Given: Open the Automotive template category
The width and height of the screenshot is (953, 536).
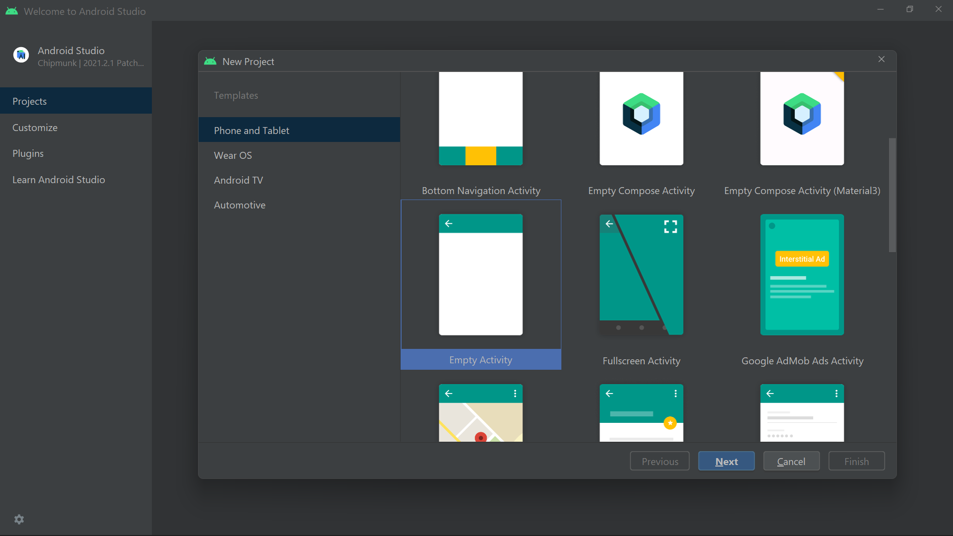Looking at the screenshot, I should coord(240,204).
